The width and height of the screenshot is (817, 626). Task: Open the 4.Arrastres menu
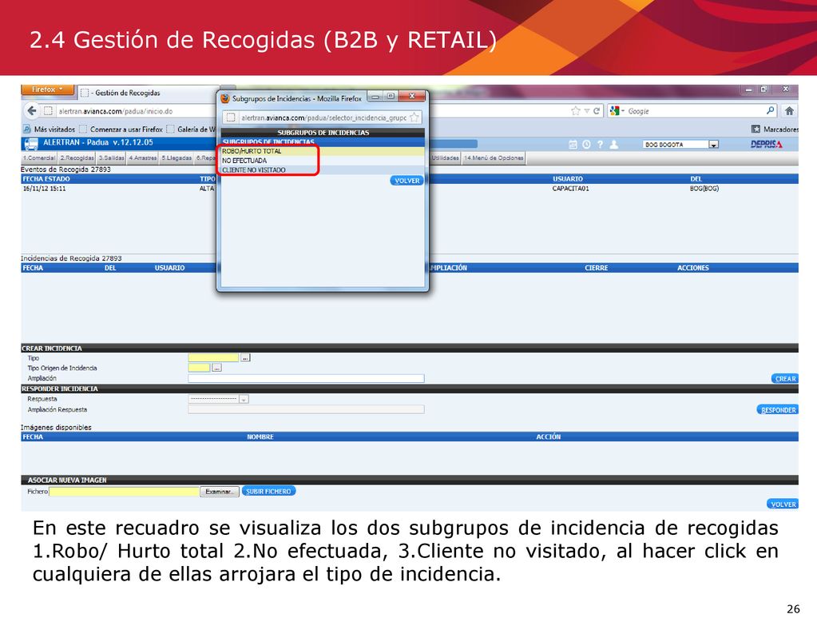tap(143, 157)
